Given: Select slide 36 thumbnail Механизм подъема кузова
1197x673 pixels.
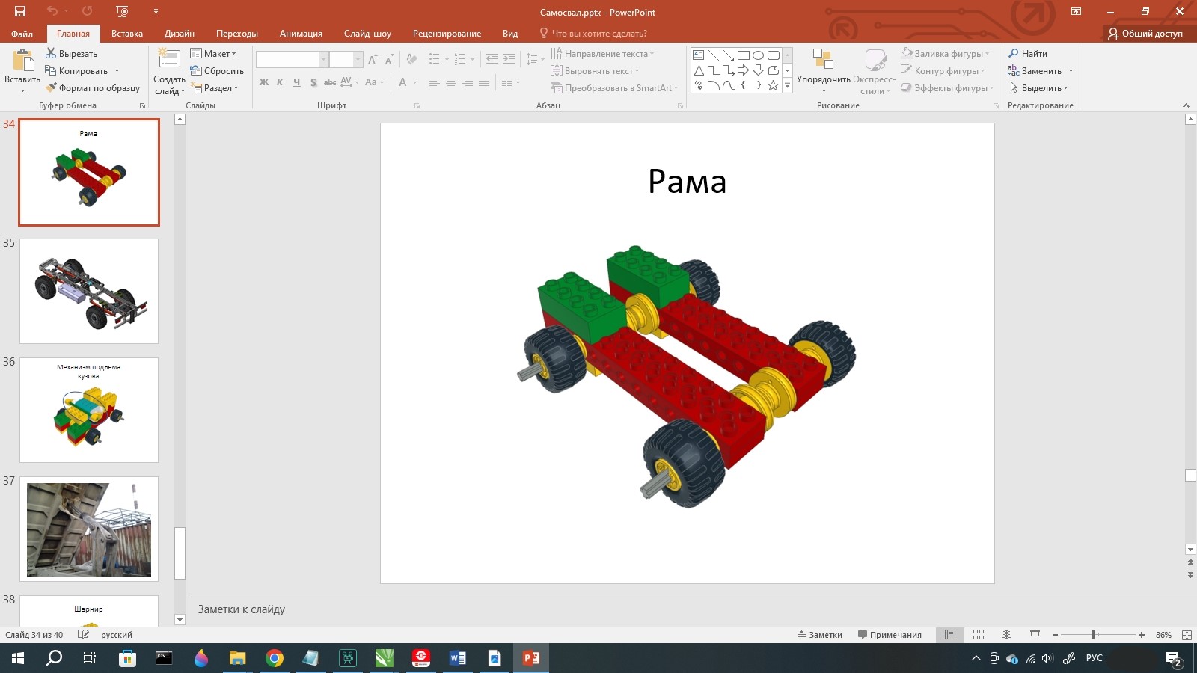Looking at the screenshot, I should [x=89, y=410].
